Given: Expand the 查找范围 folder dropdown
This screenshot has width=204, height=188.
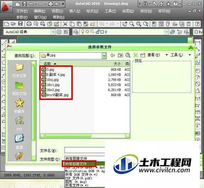Looking at the screenshot, I should pos(104,56).
